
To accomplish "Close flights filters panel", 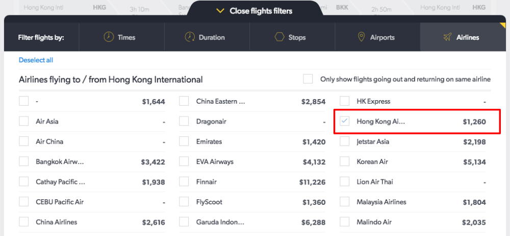I will [x=254, y=11].
